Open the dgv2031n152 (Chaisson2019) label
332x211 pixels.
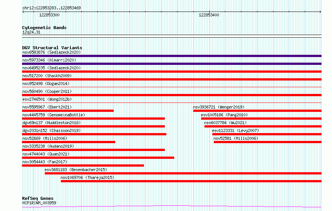coord(51,130)
